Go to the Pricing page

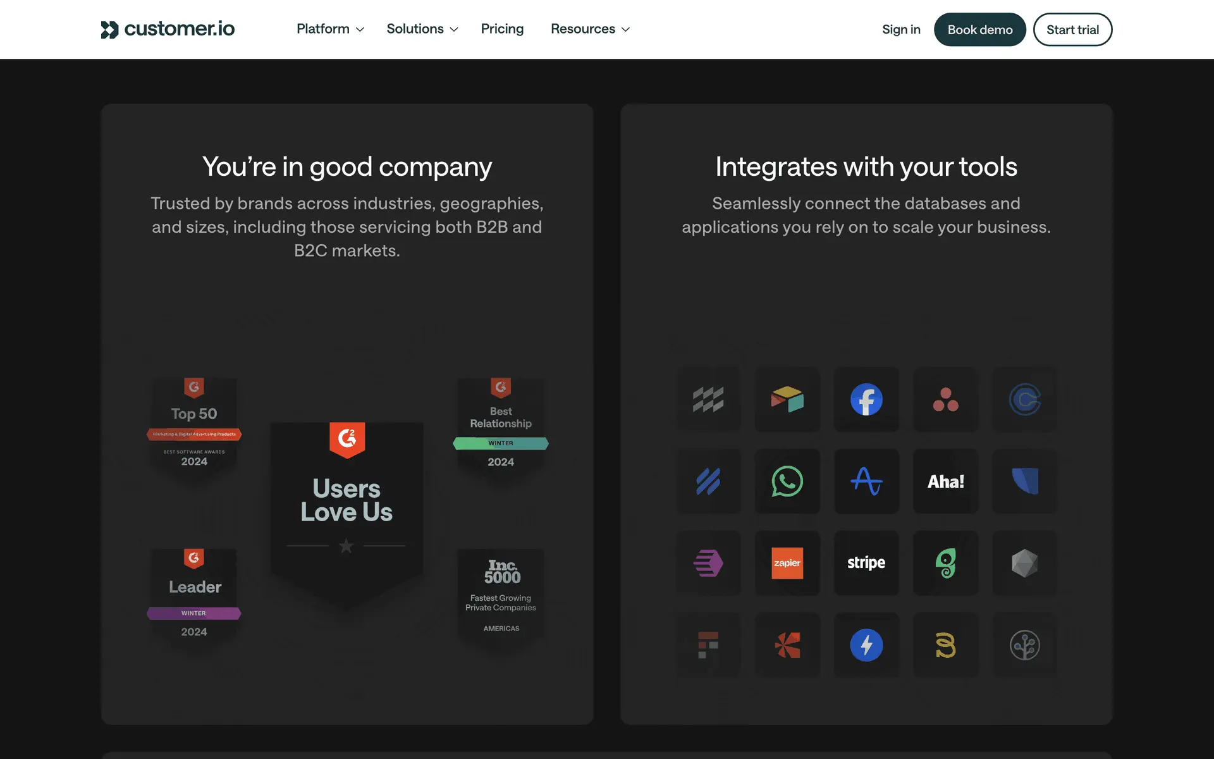coord(502,29)
